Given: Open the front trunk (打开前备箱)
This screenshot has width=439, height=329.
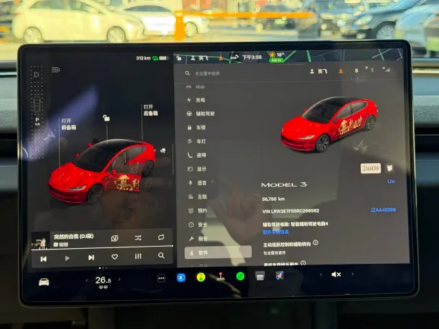Looking at the screenshot, I should pyautogui.click(x=69, y=124).
